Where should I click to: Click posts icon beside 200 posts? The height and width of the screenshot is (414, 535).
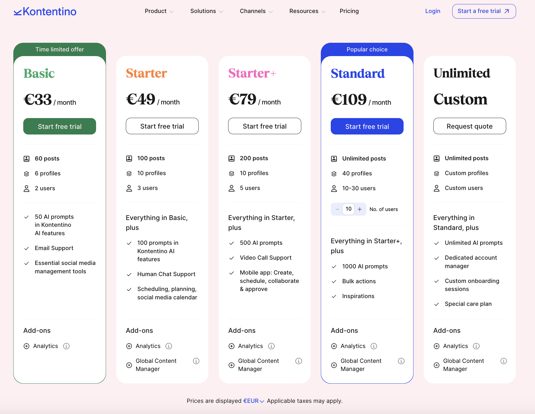click(x=232, y=159)
